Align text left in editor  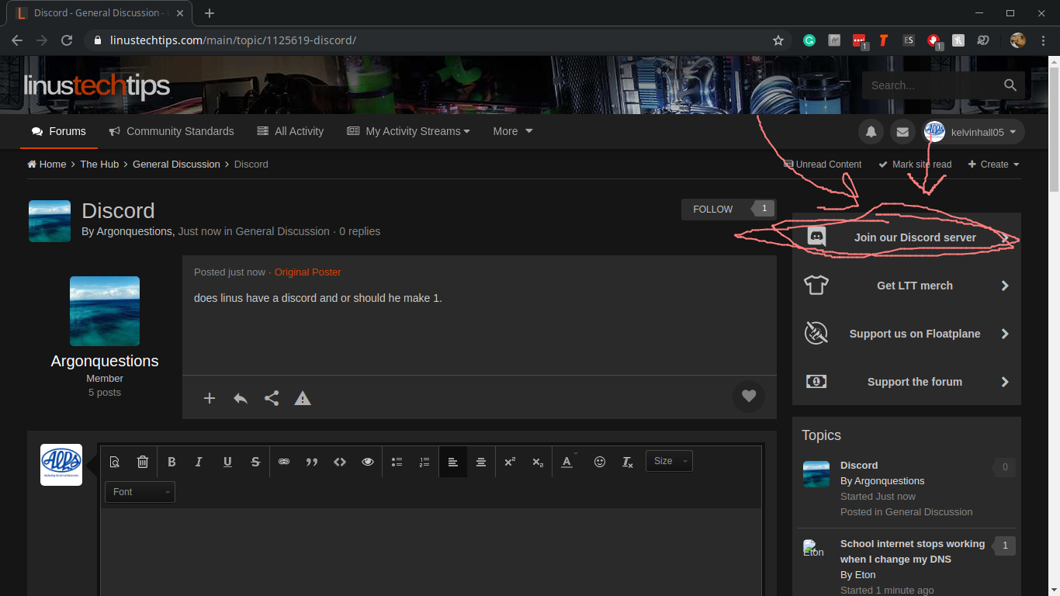[453, 462]
